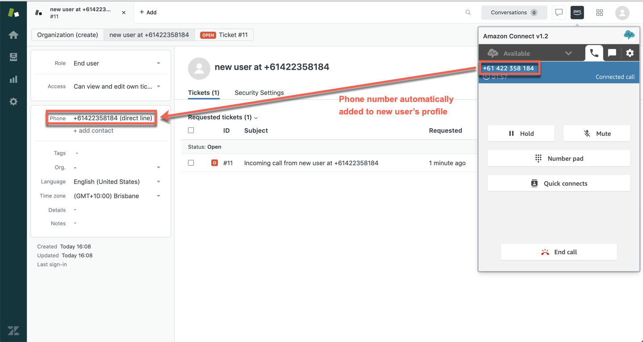Click the search magnifier icon

pos(468,12)
